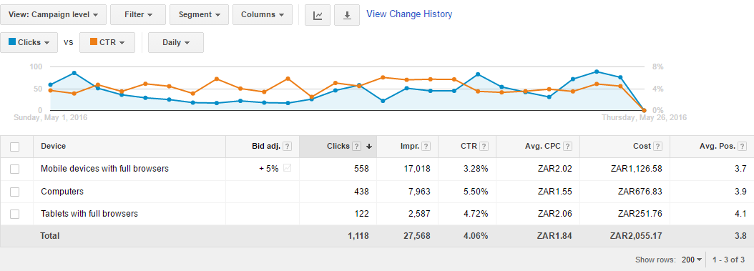Screen dimensions: 754x271
Task: Open the Filter menu
Action: coord(138,15)
